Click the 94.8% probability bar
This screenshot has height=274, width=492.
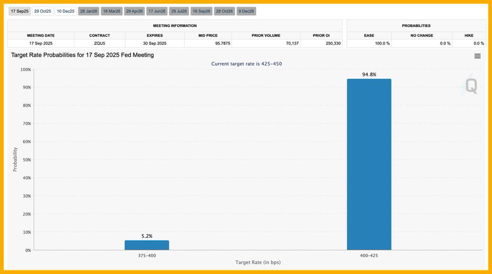pyautogui.click(x=369, y=164)
